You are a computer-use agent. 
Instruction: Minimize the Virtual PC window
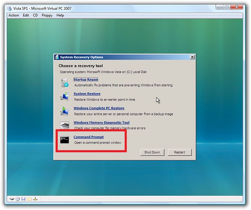219,7
